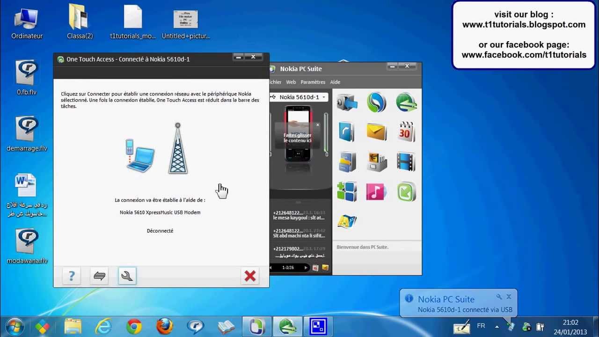The height and width of the screenshot is (337, 599).
Task: Open the Video Manager filmstrip icon
Action: [x=406, y=162]
